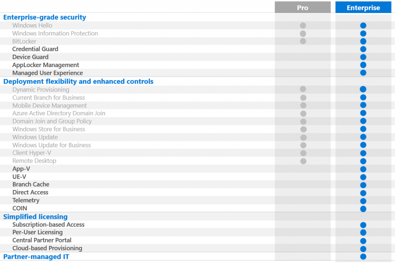This screenshot has width=395, height=264.
Task: Click the blue Enterprise dot for Device Guard
Action: 363,57
